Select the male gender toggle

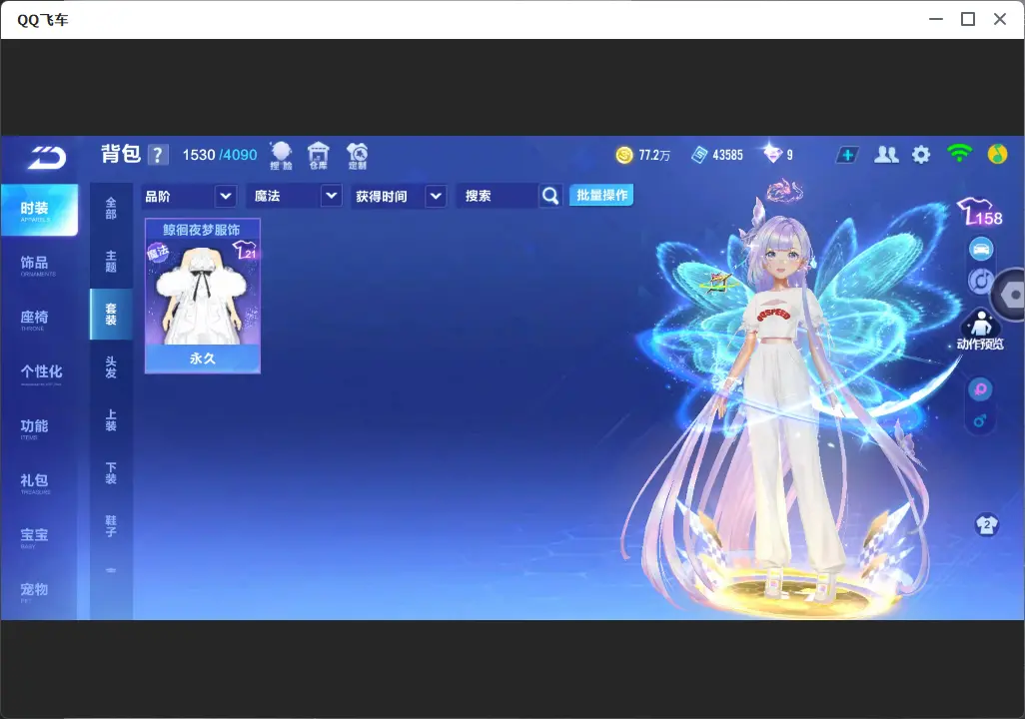(x=980, y=420)
